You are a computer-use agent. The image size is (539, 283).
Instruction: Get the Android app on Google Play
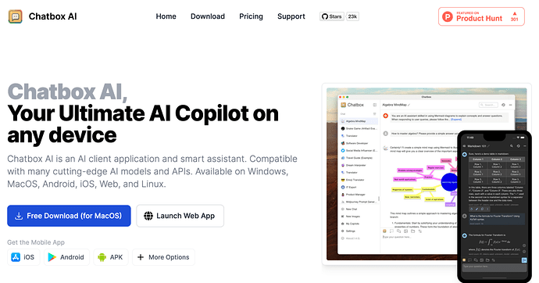(66, 257)
